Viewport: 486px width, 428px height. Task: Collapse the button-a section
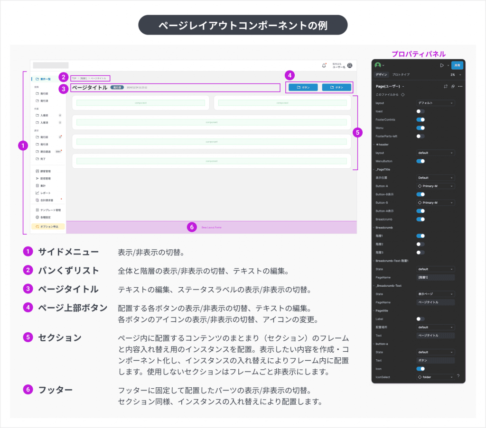[374, 344]
